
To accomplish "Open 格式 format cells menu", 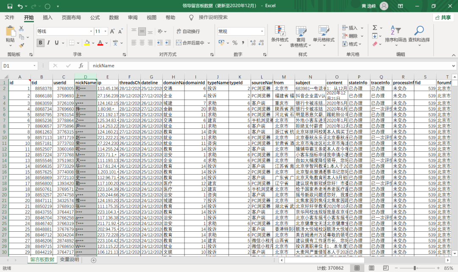I will pos(352,44).
